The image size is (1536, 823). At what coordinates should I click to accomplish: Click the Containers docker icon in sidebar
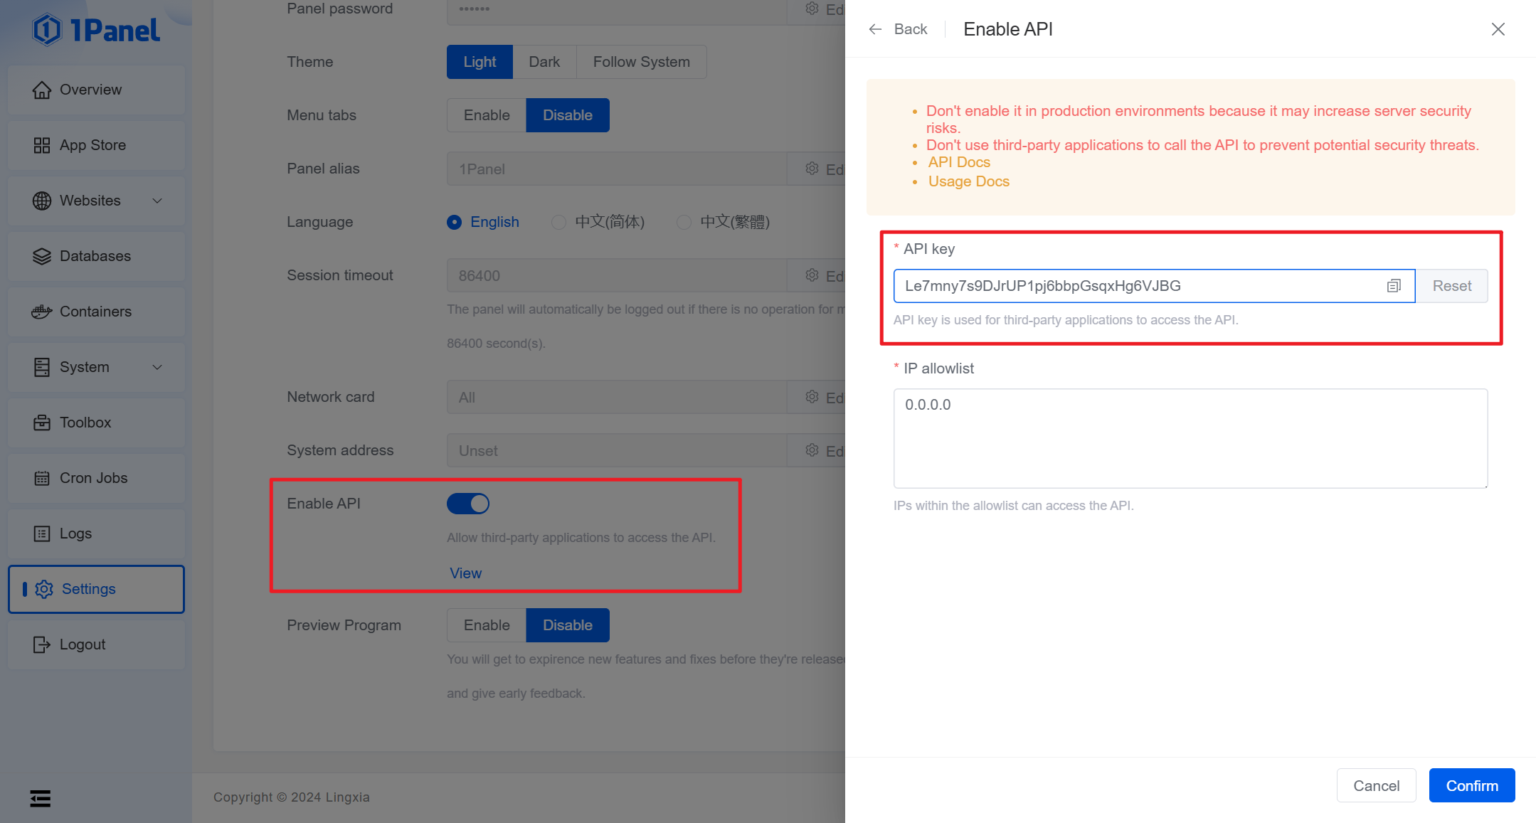[41, 312]
